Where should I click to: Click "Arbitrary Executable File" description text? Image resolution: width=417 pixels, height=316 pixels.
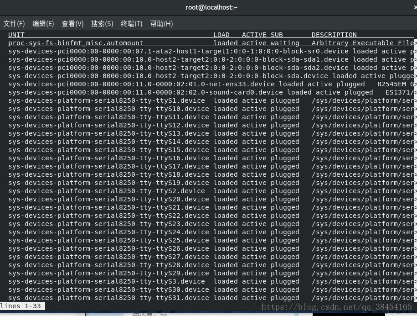click(x=363, y=43)
